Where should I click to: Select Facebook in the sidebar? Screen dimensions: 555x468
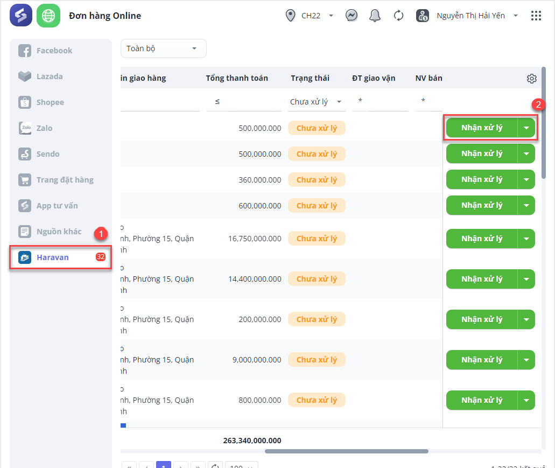point(54,51)
